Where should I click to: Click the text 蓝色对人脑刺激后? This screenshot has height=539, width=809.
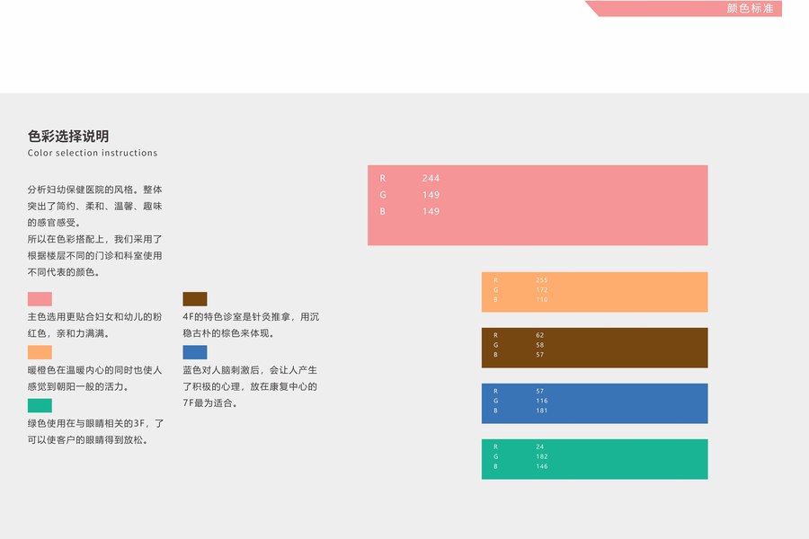coord(221,370)
